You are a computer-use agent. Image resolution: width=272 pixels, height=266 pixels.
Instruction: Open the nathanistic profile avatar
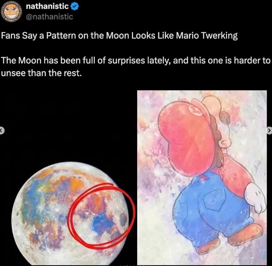pos(12,11)
